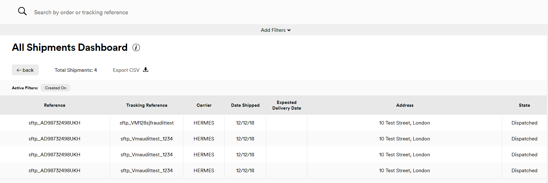Viewport: 548px width, 183px height.
Task: Click the last row's Dispatched state
Action: pyautogui.click(x=524, y=171)
